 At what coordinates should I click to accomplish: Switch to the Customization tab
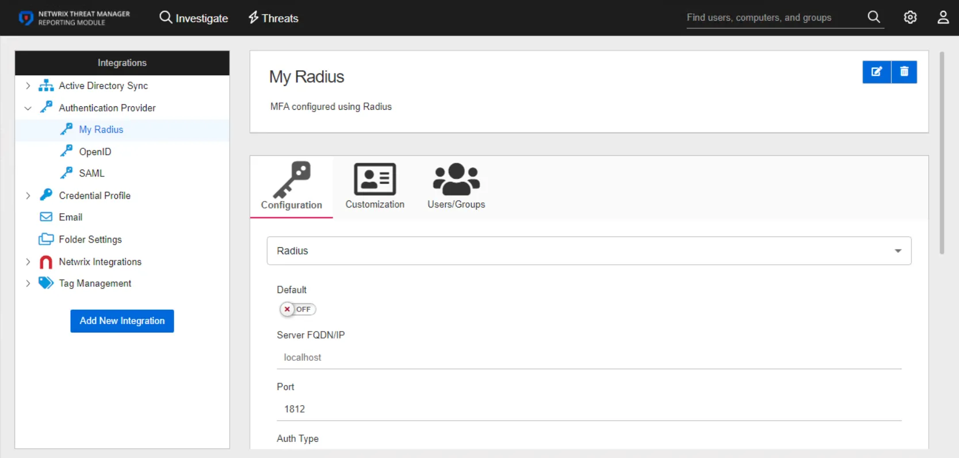375,187
